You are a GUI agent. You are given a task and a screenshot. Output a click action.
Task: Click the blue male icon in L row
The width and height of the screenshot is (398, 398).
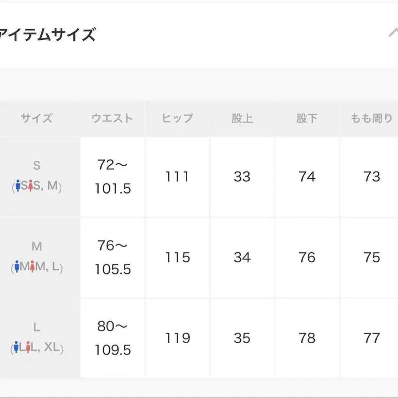click(17, 348)
